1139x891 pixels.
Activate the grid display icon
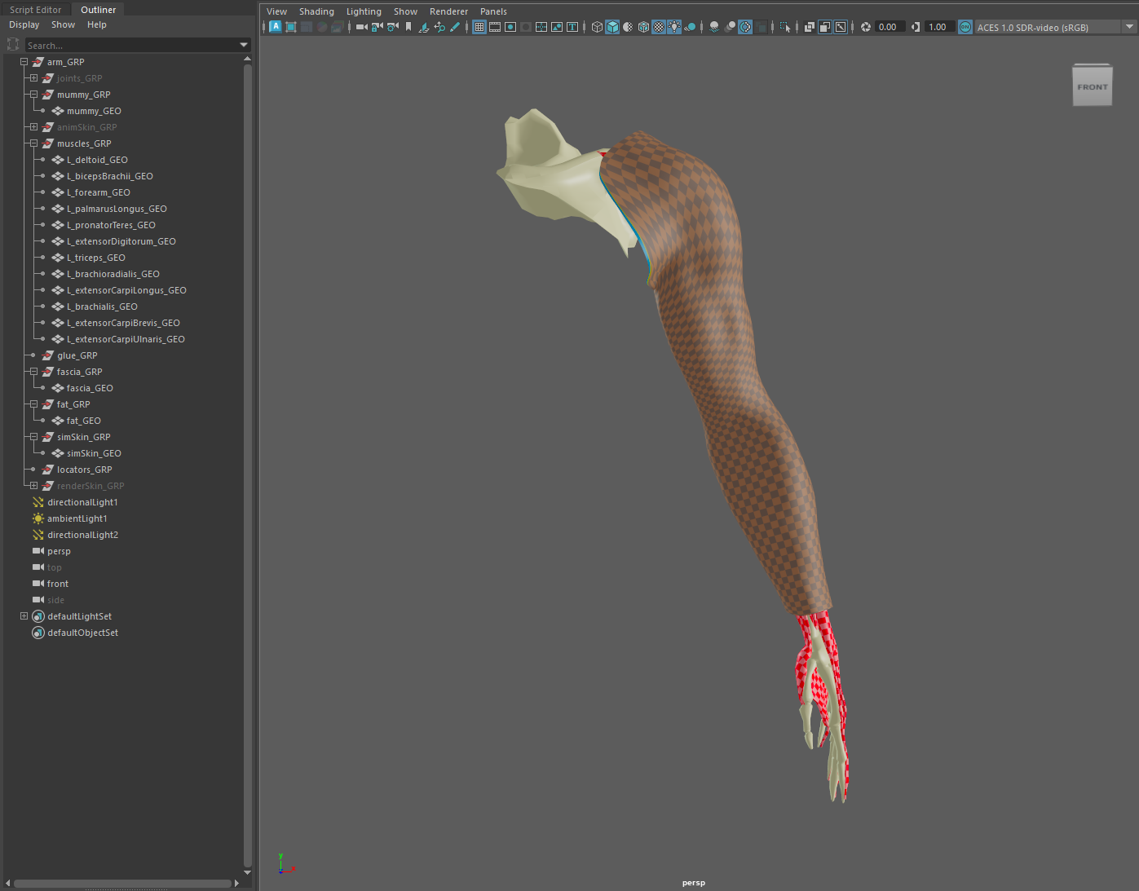[480, 27]
